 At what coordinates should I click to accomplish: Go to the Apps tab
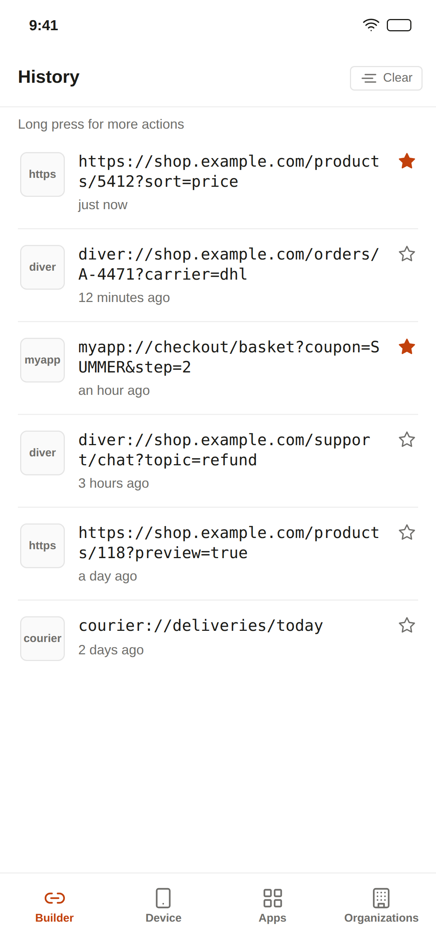(272, 906)
